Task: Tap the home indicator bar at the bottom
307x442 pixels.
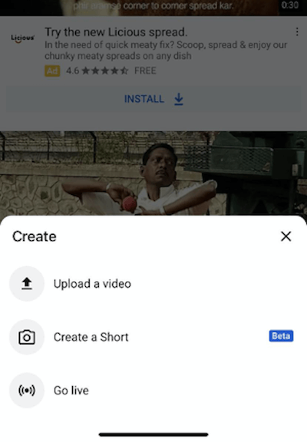Action: [x=153, y=434]
